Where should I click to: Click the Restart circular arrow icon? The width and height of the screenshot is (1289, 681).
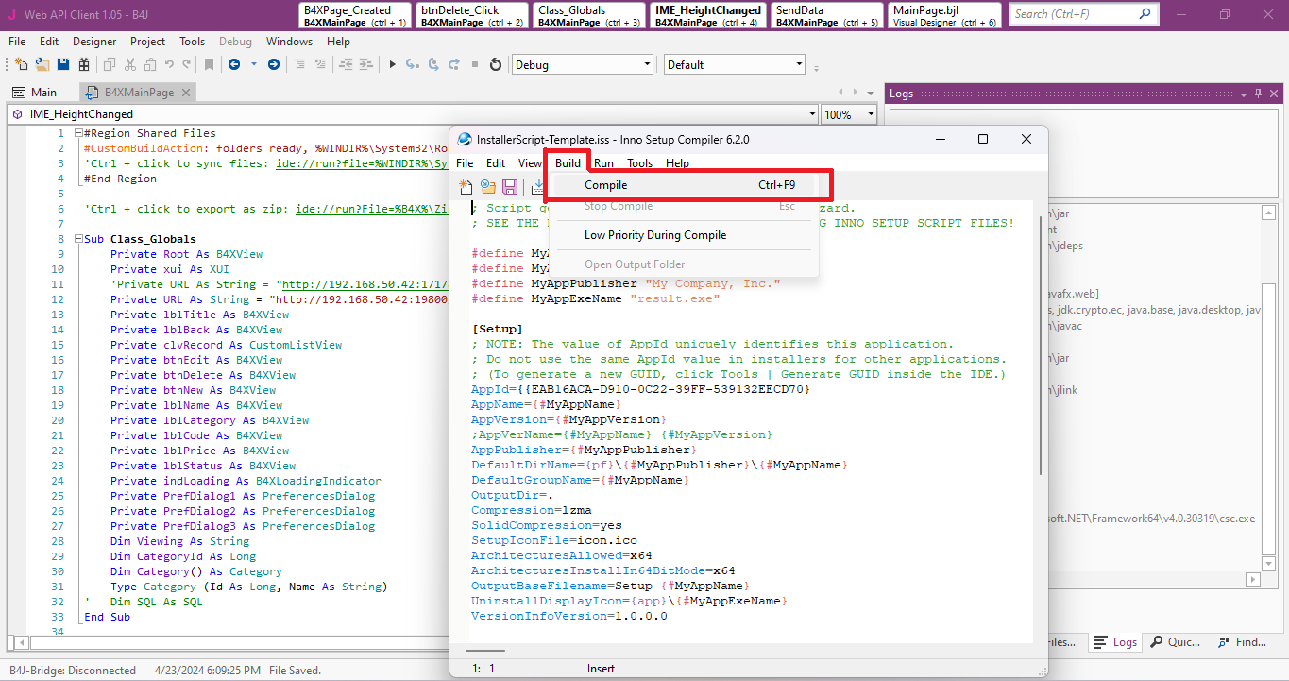(496, 64)
